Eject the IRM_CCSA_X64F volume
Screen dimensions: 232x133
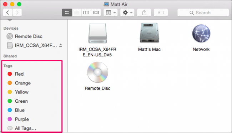61,45
